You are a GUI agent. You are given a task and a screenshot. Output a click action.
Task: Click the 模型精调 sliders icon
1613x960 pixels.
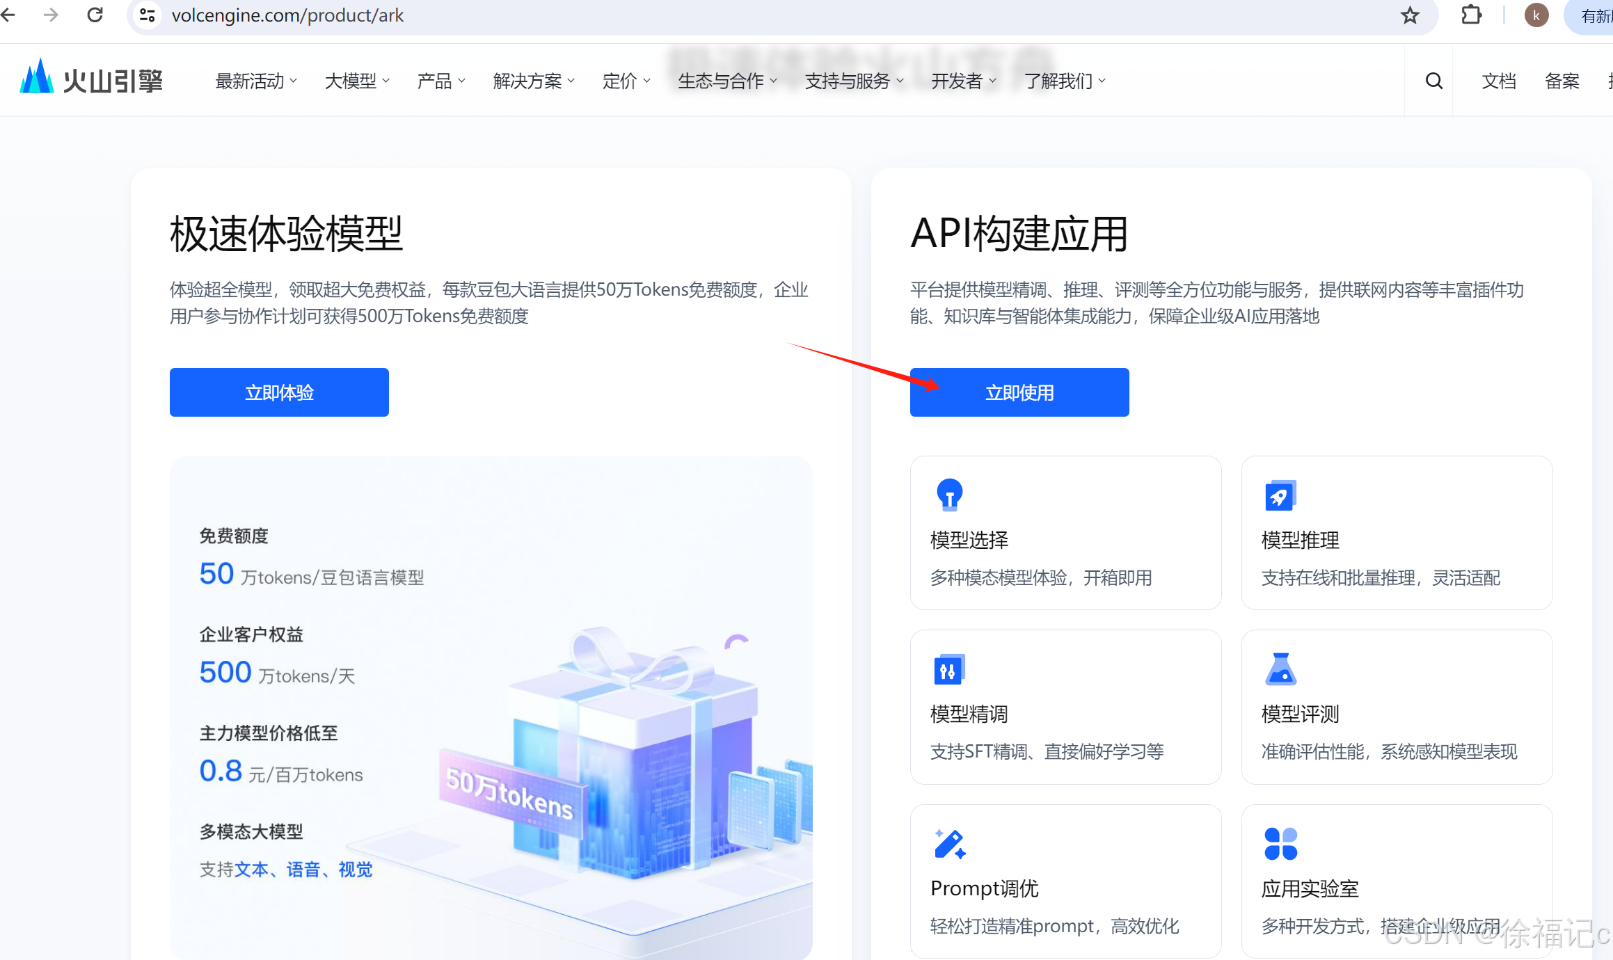tap(948, 670)
